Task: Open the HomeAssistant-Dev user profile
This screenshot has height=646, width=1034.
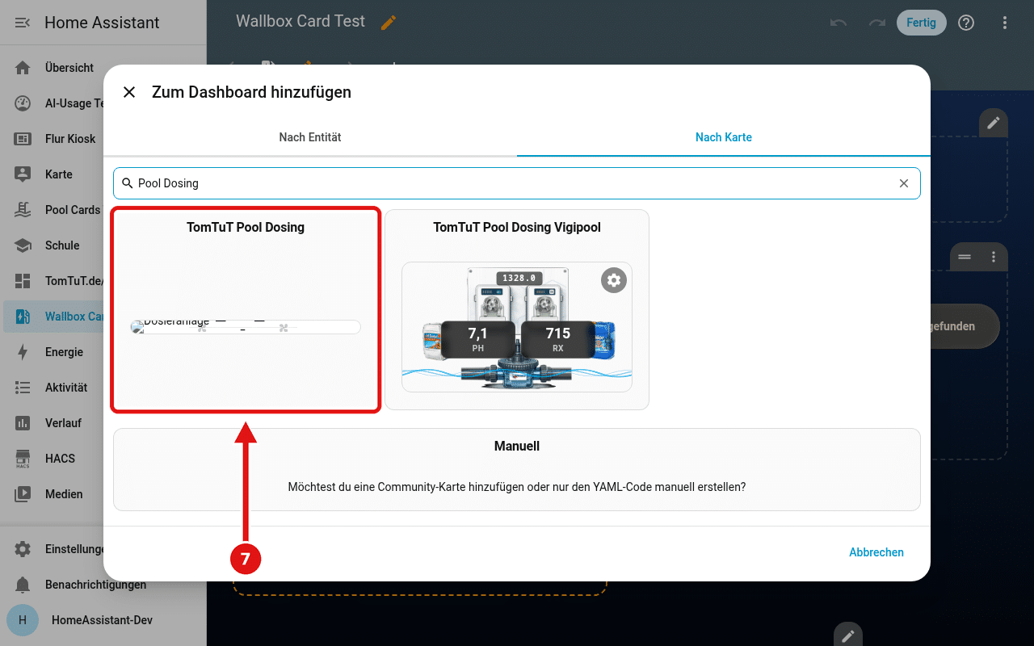Action: point(103,620)
